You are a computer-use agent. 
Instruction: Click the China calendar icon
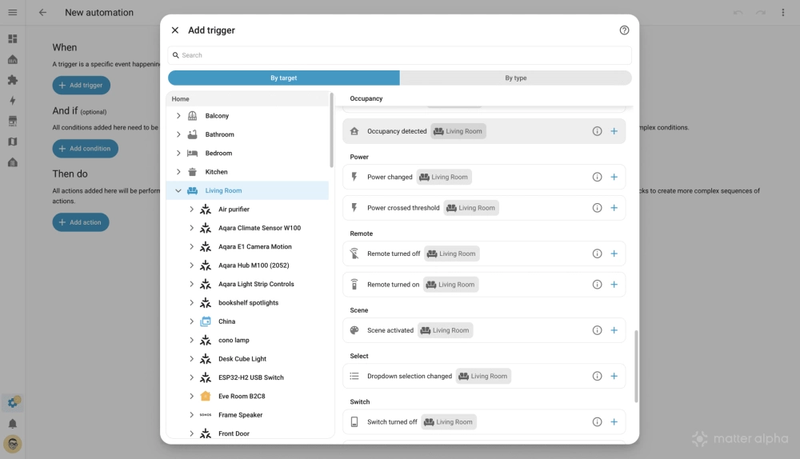coord(206,321)
